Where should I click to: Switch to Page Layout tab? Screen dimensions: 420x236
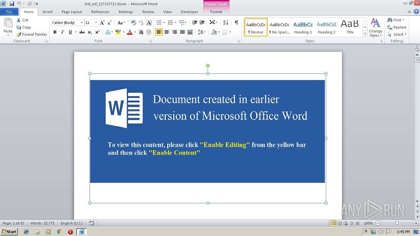click(x=72, y=12)
